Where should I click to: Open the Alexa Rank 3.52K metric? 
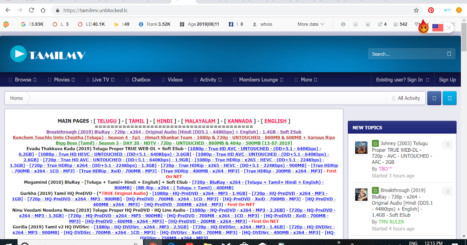(155, 24)
